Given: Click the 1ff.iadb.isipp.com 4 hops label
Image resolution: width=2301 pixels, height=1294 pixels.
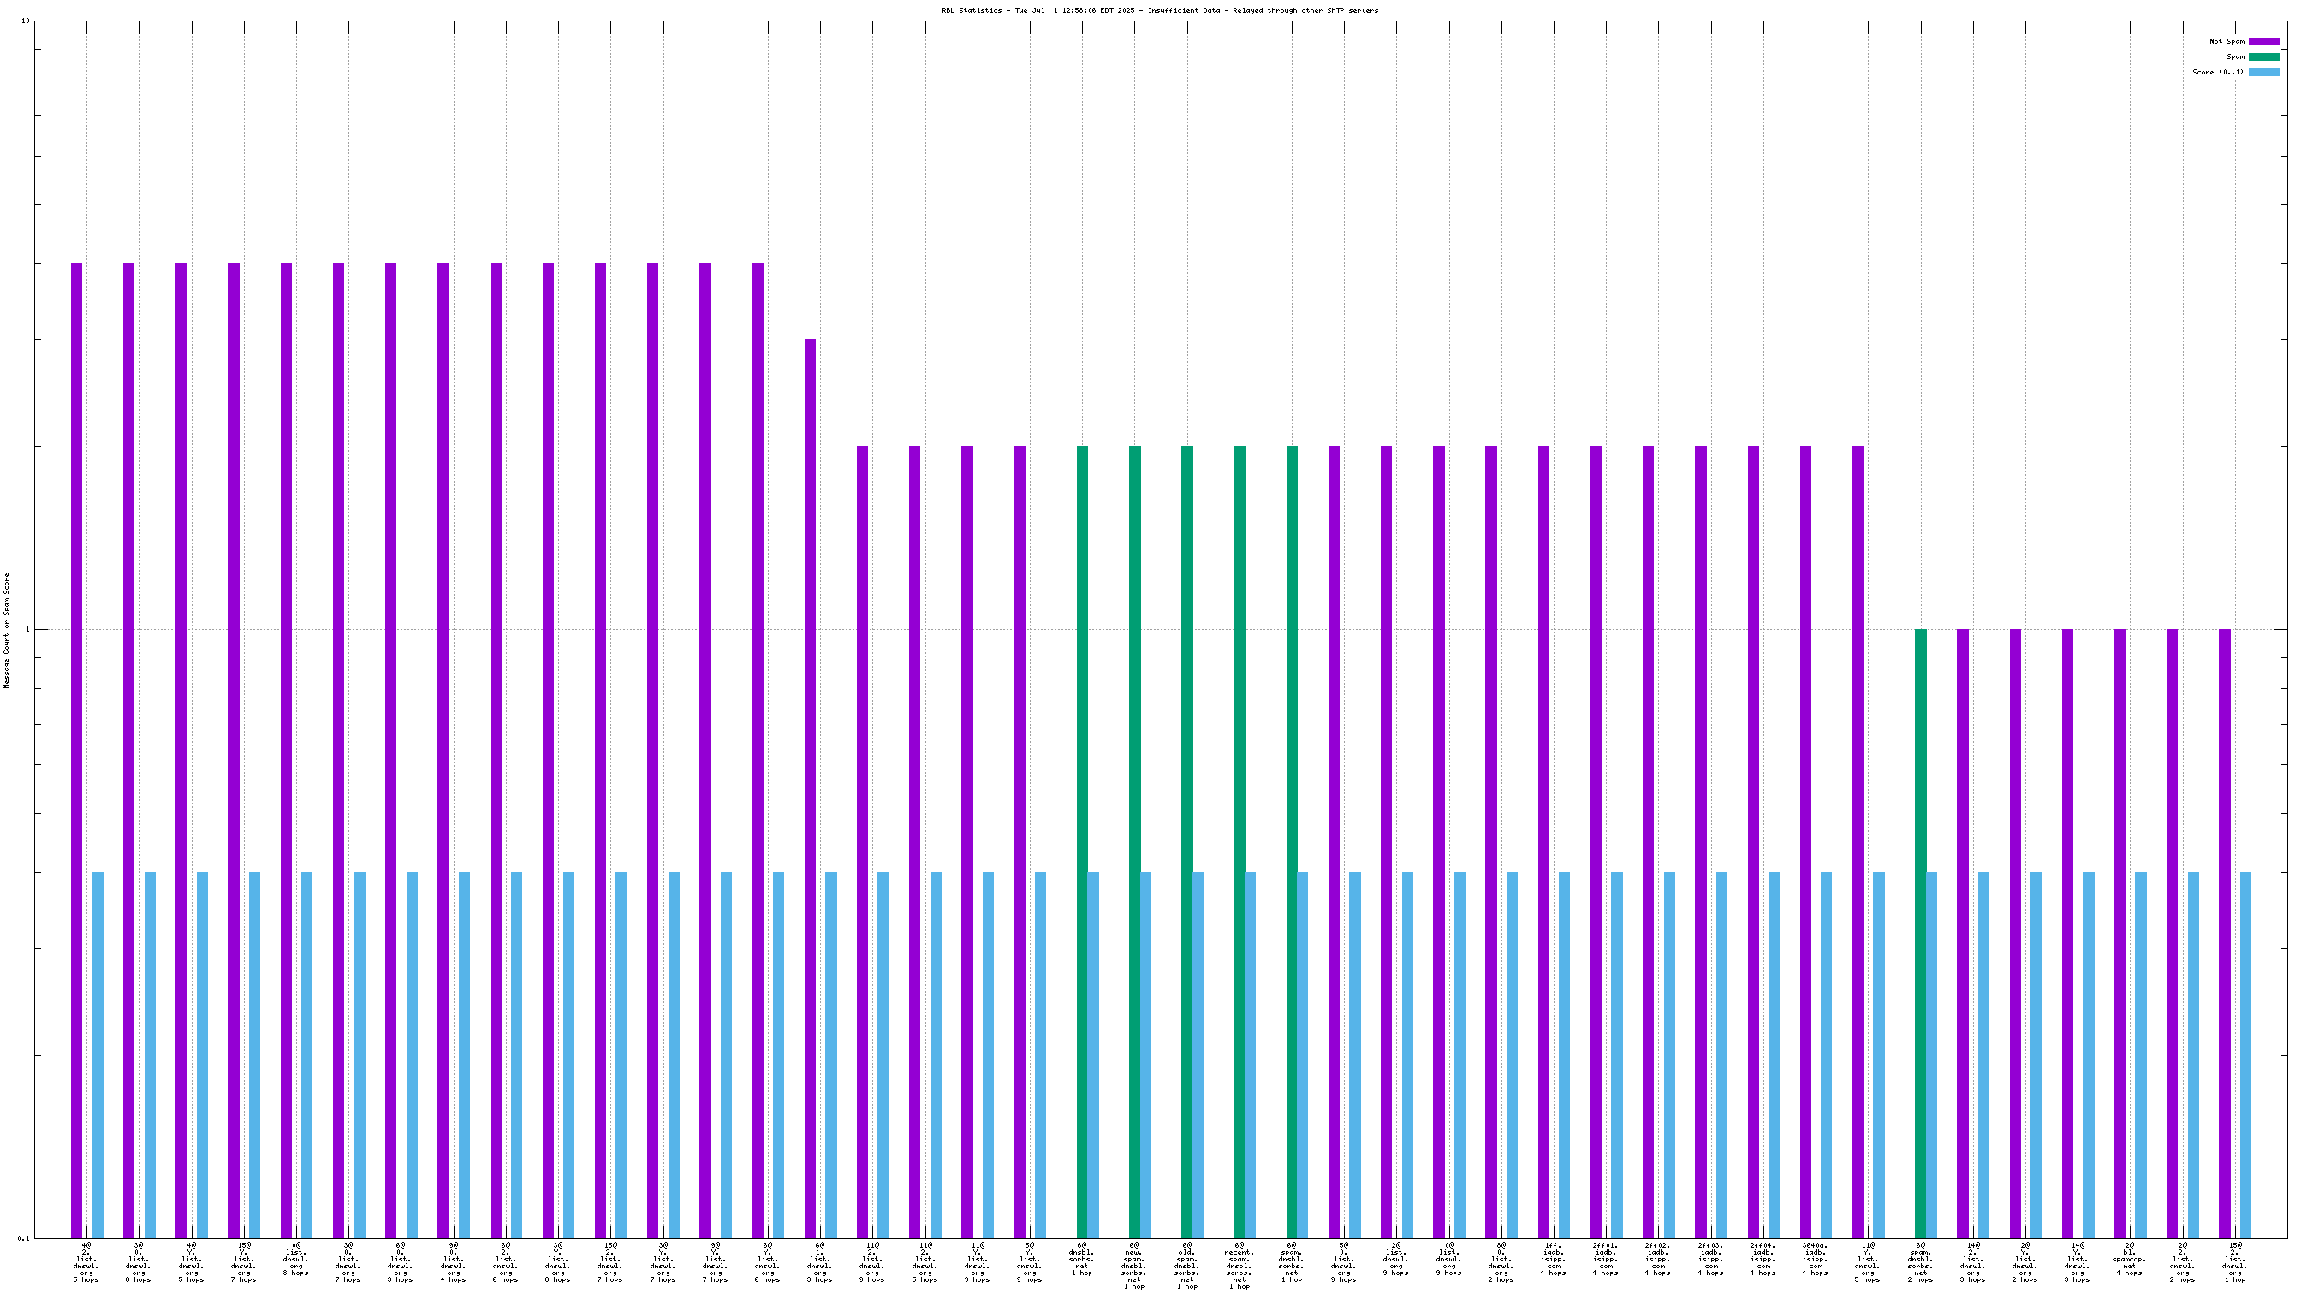Looking at the screenshot, I should (1553, 1258).
